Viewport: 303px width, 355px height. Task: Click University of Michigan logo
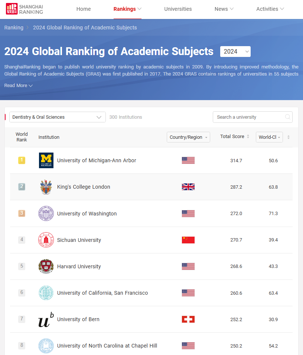(46, 160)
